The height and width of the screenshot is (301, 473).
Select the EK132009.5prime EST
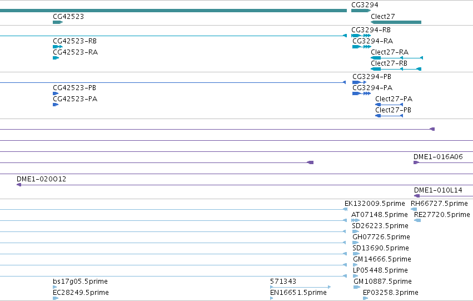[375, 204]
